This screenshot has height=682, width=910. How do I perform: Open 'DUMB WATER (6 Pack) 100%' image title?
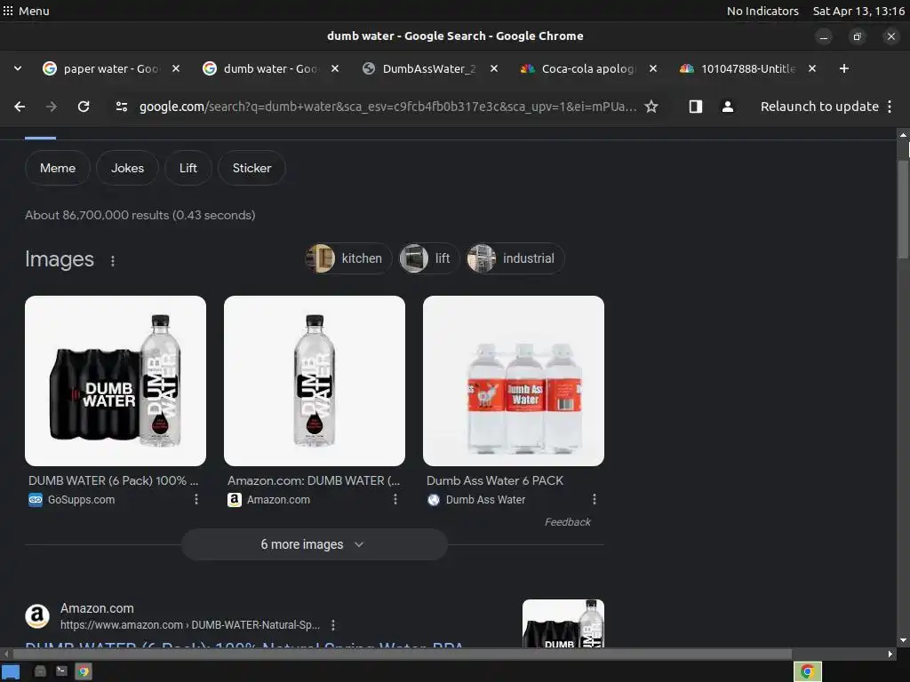click(113, 480)
